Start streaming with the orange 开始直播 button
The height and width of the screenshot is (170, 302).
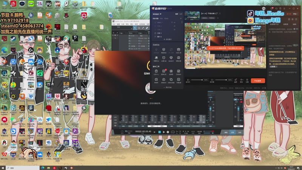(x=258, y=80)
